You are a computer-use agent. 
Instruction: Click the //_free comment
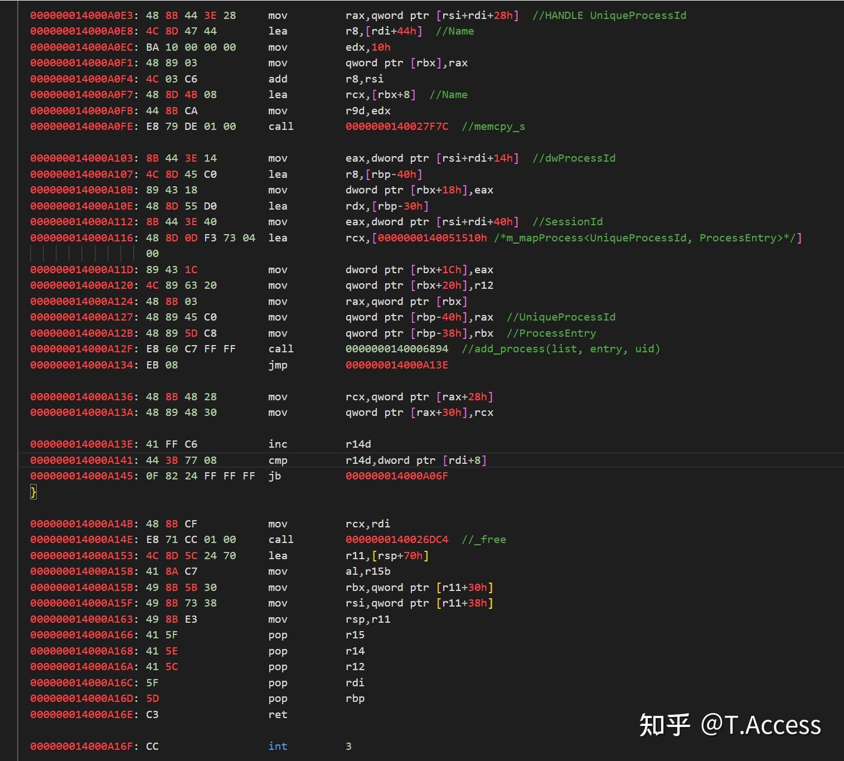pyautogui.click(x=483, y=540)
